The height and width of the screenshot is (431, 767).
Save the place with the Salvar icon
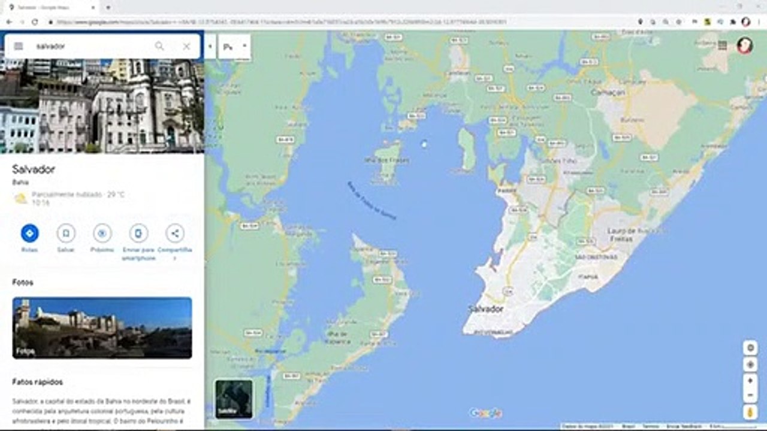click(x=66, y=233)
